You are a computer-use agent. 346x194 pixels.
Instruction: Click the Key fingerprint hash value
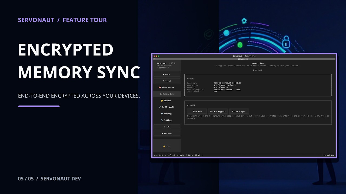tap(227, 90)
